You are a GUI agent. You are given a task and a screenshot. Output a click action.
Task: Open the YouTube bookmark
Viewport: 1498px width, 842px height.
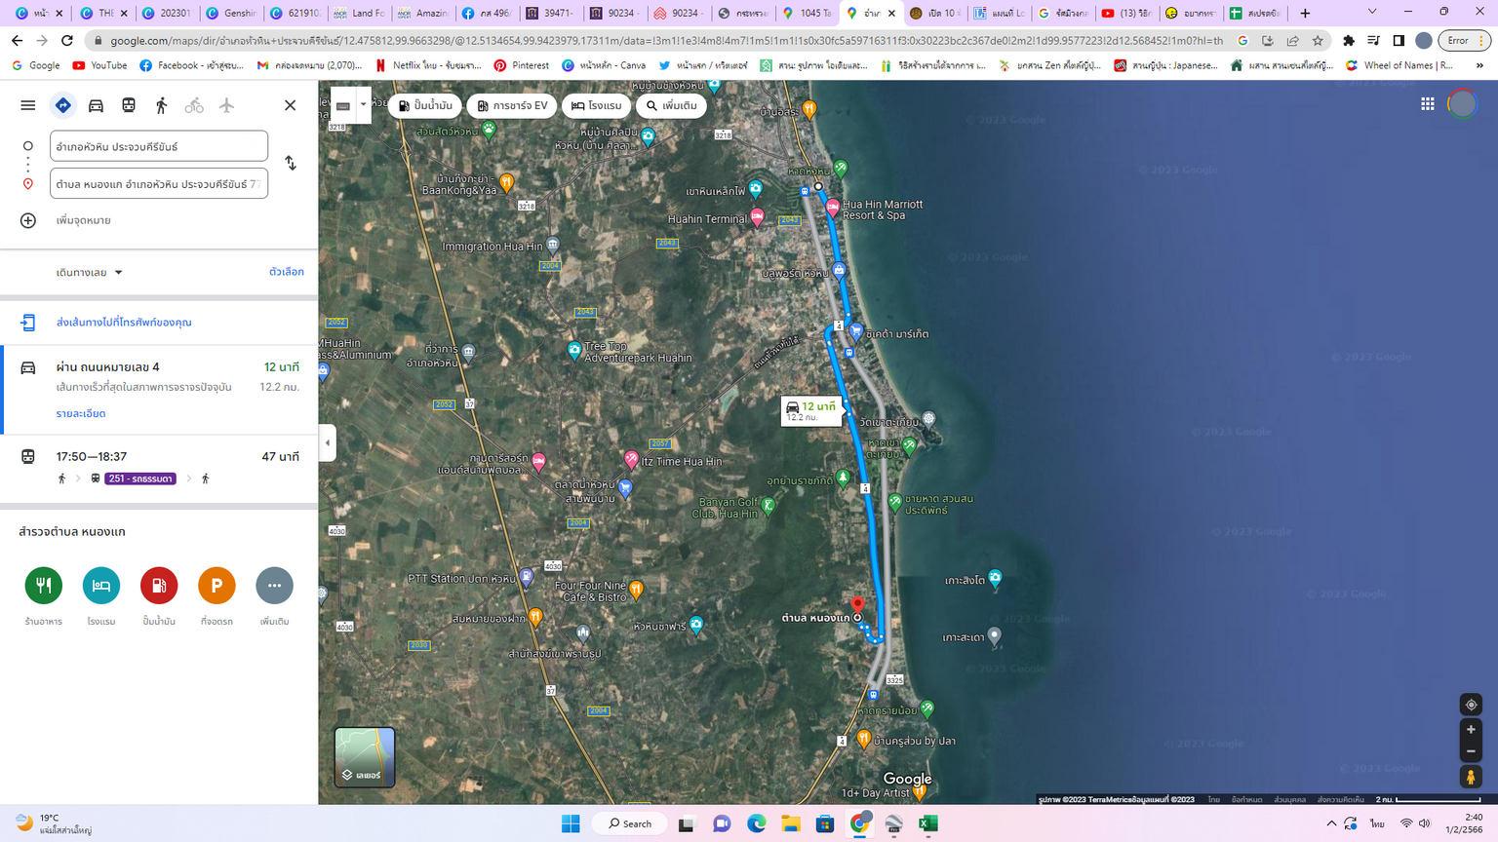tap(99, 65)
